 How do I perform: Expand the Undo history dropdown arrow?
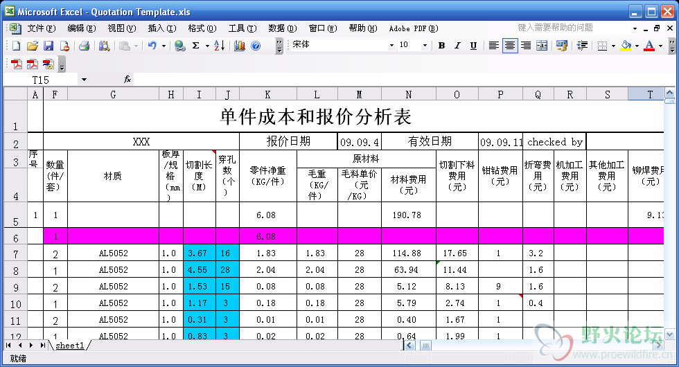pyautogui.click(x=164, y=46)
